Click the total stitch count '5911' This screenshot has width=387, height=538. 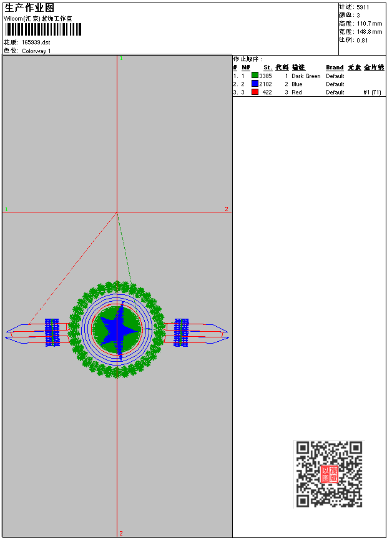click(x=363, y=7)
